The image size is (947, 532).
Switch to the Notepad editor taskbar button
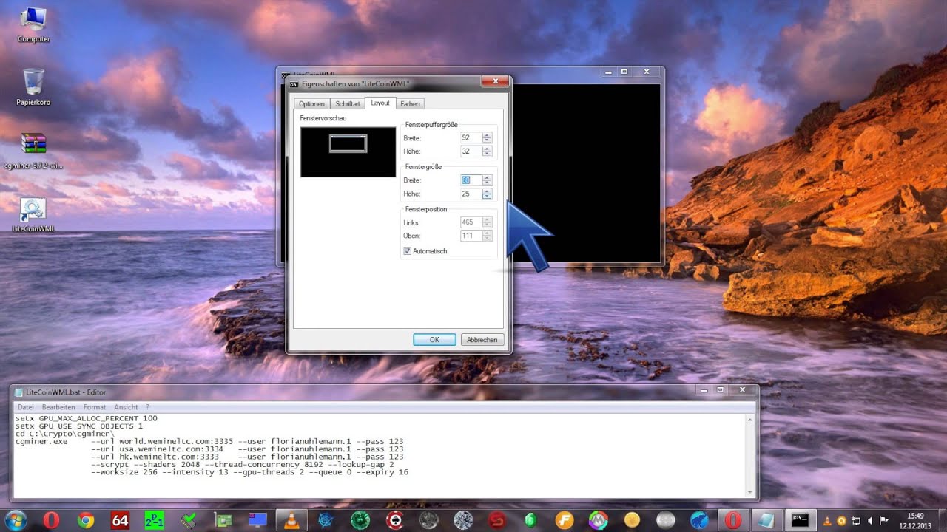[x=766, y=520]
